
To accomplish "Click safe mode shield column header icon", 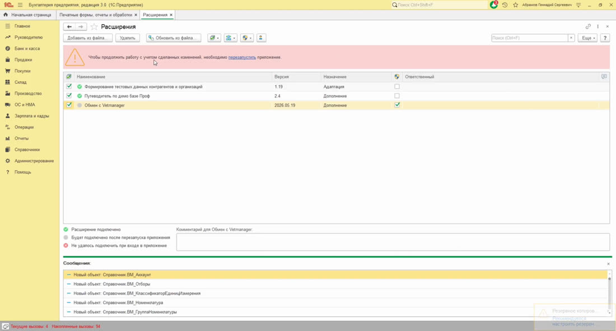I will pyautogui.click(x=397, y=77).
